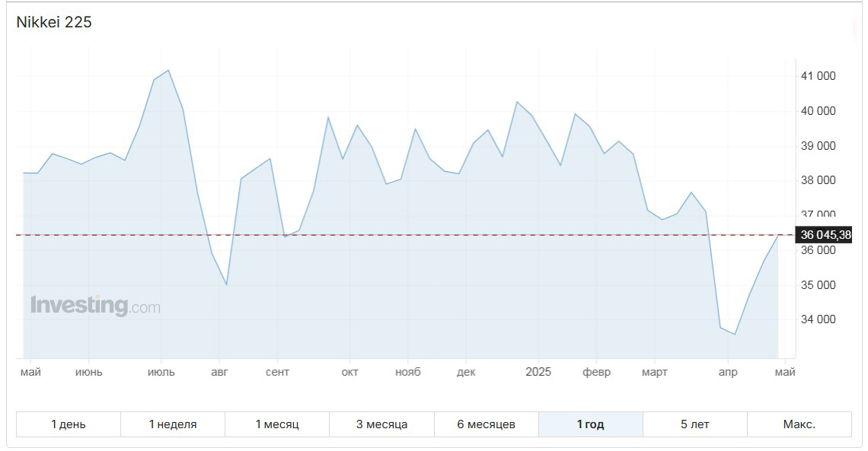Choose the "1 месяц" period tab
This screenshot has width=868, height=451.
[277, 424]
